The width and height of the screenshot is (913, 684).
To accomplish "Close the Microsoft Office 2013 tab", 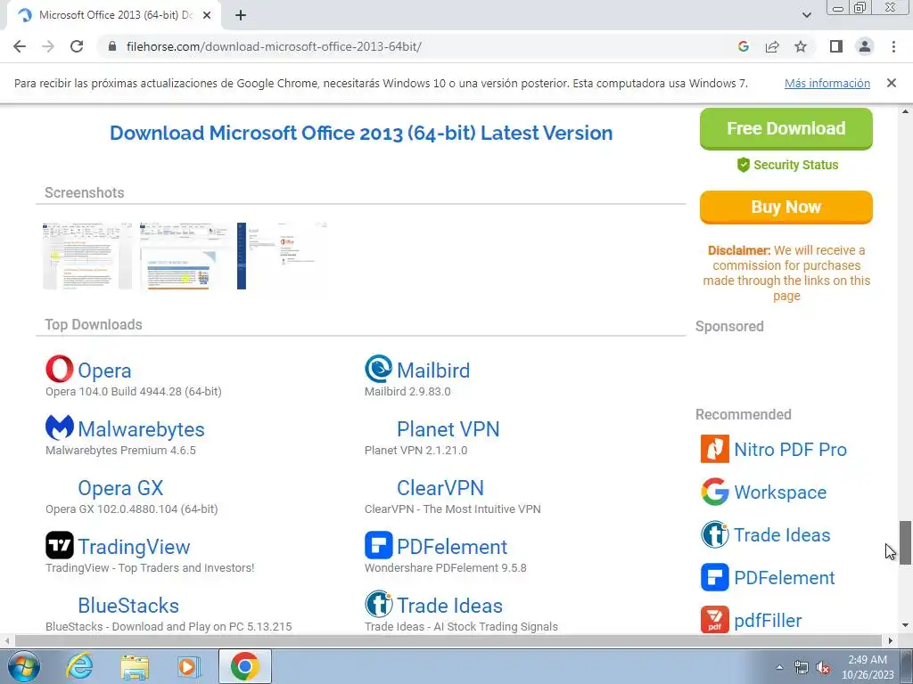I will point(207,16).
